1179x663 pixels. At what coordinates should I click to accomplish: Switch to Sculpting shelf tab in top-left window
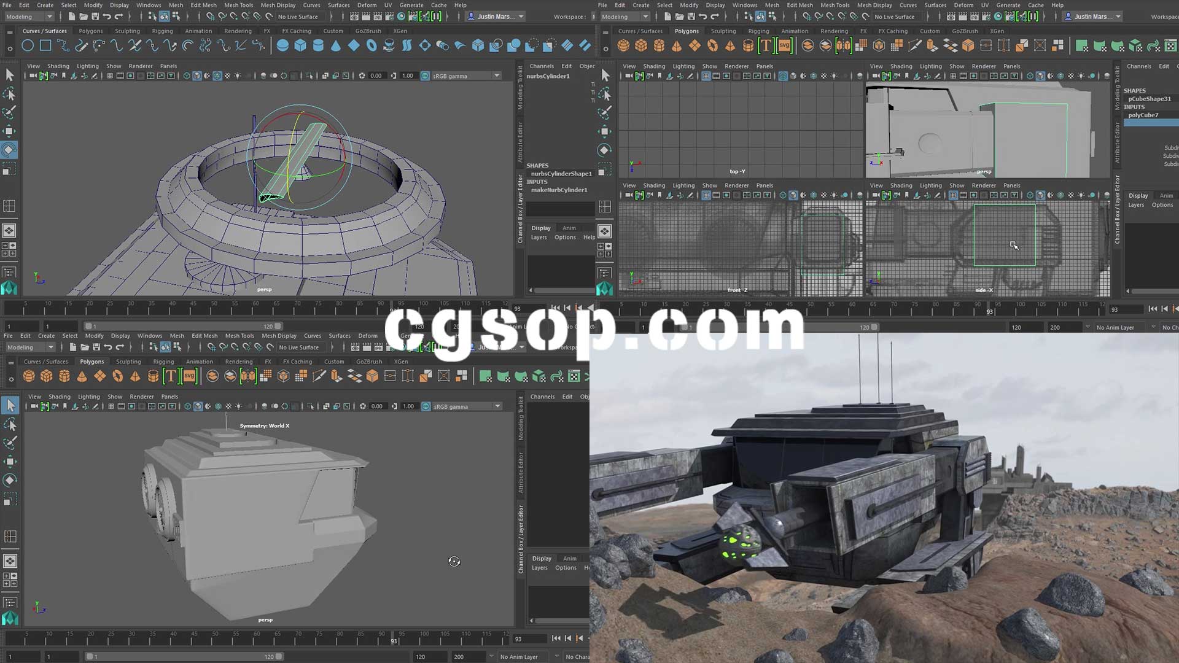pyautogui.click(x=127, y=31)
